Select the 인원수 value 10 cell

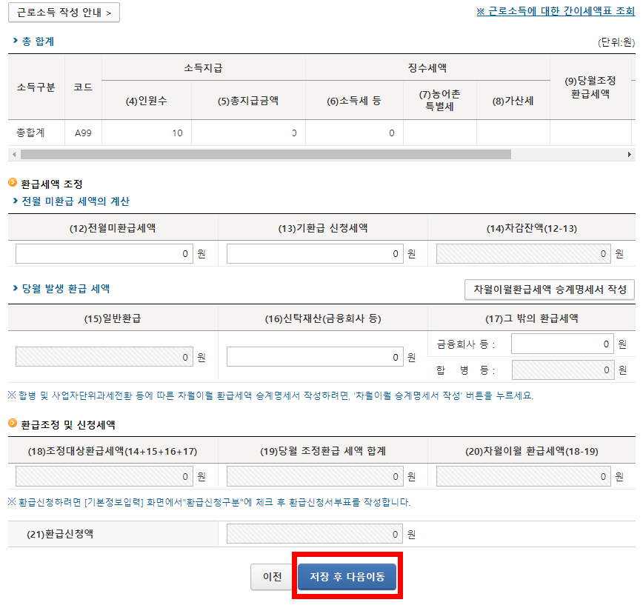[x=147, y=133]
